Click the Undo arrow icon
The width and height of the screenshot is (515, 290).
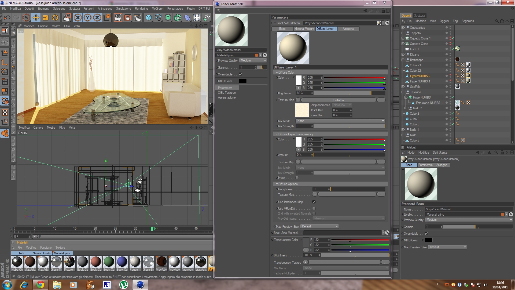[x=7, y=18]
